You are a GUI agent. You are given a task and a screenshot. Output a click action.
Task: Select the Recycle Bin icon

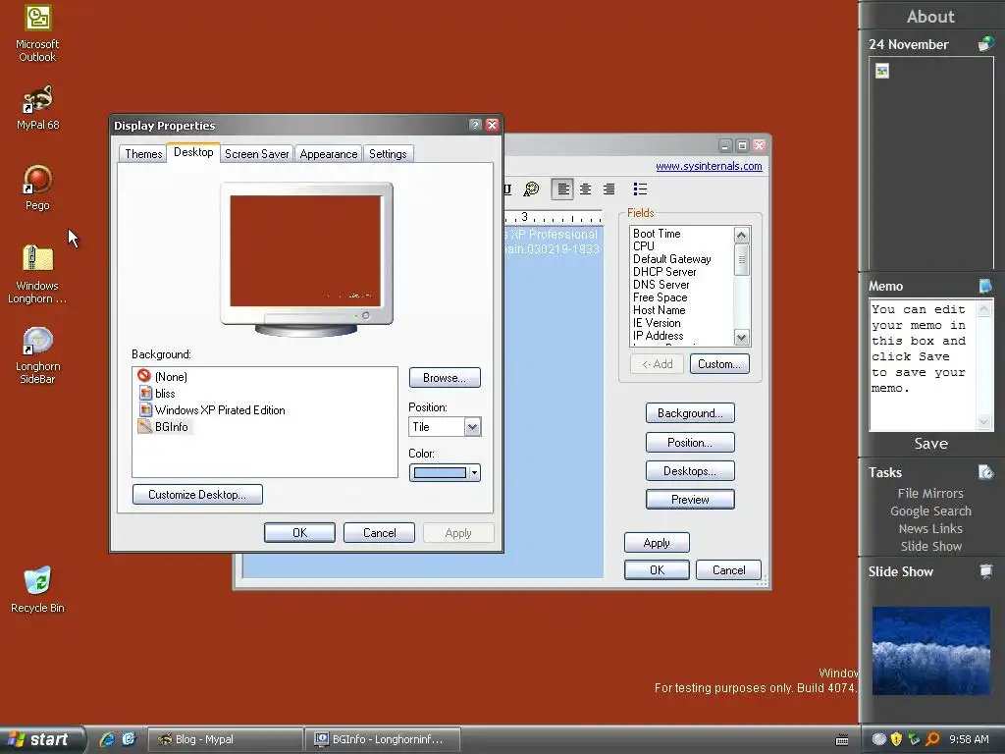tap(38, 589)
